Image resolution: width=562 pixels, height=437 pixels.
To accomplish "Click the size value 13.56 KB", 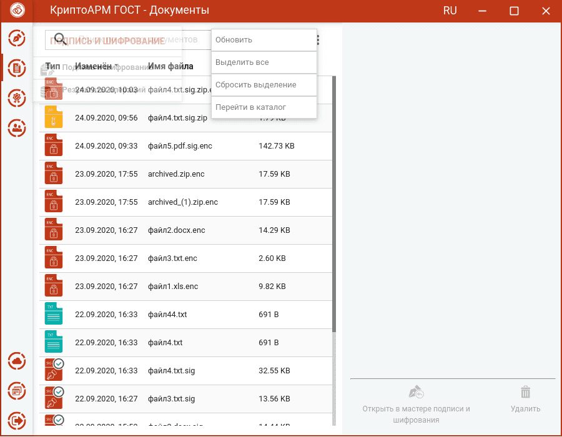I will pyautogui.click(x=274, y=399).
